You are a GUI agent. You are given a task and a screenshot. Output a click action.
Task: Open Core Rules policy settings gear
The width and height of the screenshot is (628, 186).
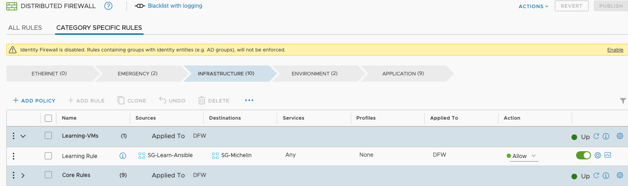(620, 175)
